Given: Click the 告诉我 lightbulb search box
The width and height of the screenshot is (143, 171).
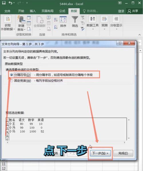Looking at the screenshot, I should coord(90,11).
